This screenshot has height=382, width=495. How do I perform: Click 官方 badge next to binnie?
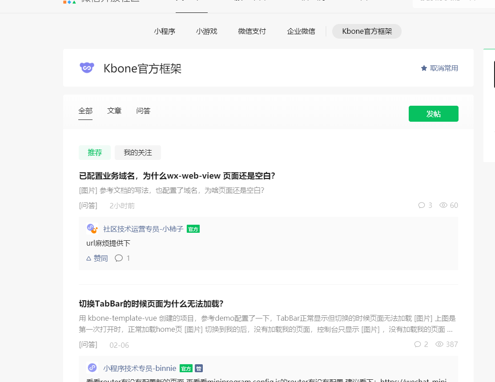pos(186,368)
